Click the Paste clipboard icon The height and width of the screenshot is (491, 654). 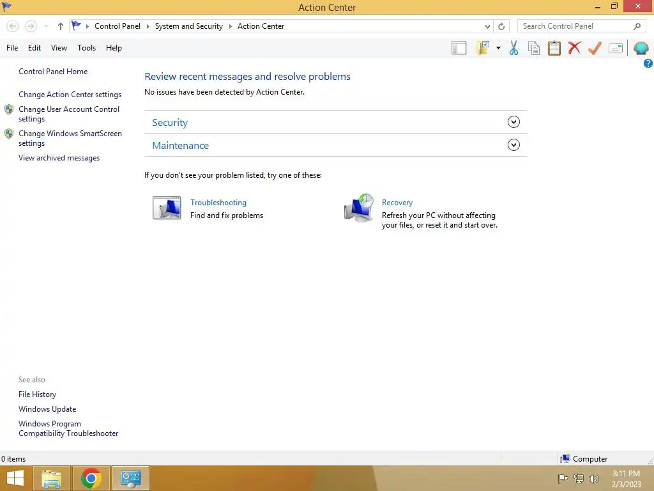tap(554, 48)
